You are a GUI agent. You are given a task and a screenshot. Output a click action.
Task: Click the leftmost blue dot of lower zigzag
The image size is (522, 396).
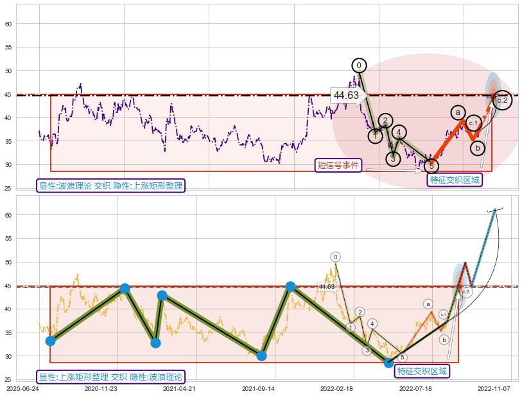[x=50, y=341]
